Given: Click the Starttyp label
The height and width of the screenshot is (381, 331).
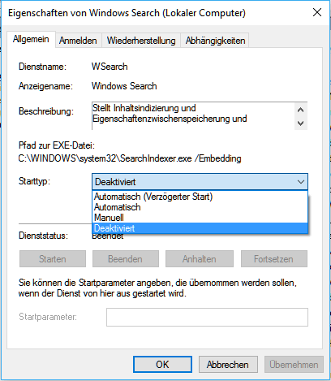Looking at the screenshot, I should 34,181.
